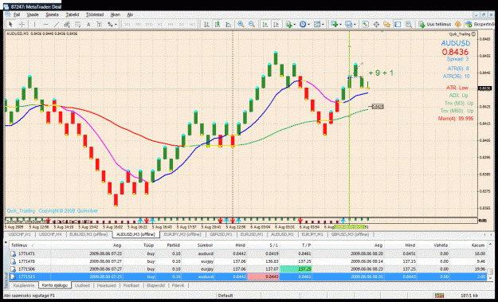Click the Quik_Trailing expert label on chart
Image resolution: width=498 pixels, height=302 pixels.
coord(462,34)
